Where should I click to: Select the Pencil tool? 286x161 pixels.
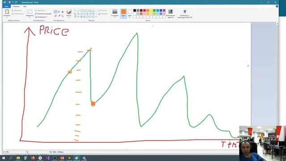pyautogui.click(x=55, y=12)
